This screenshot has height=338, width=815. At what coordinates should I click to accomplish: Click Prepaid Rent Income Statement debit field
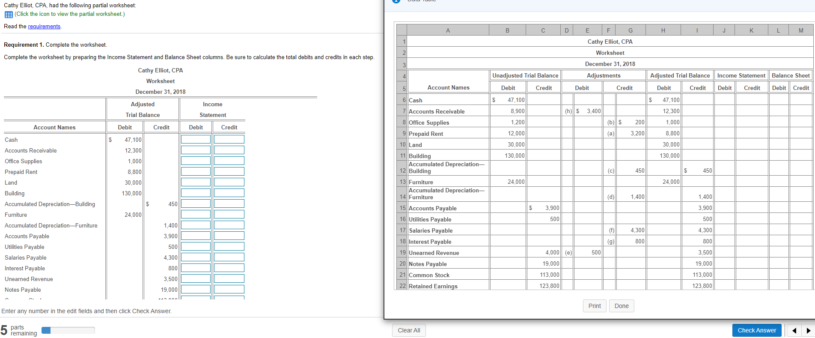[x=196, y=171]
